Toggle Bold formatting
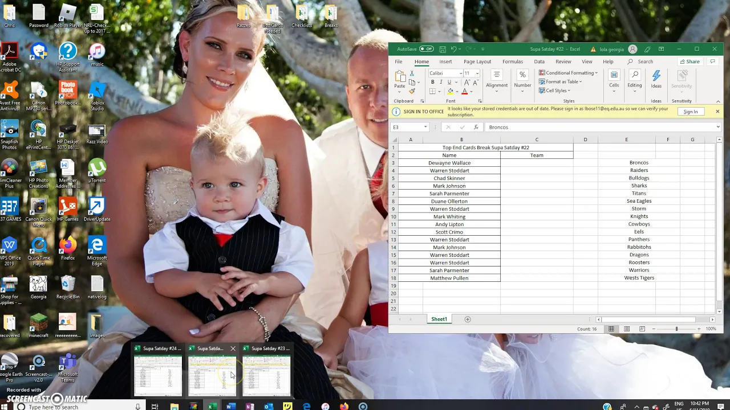 pos(432,82)
